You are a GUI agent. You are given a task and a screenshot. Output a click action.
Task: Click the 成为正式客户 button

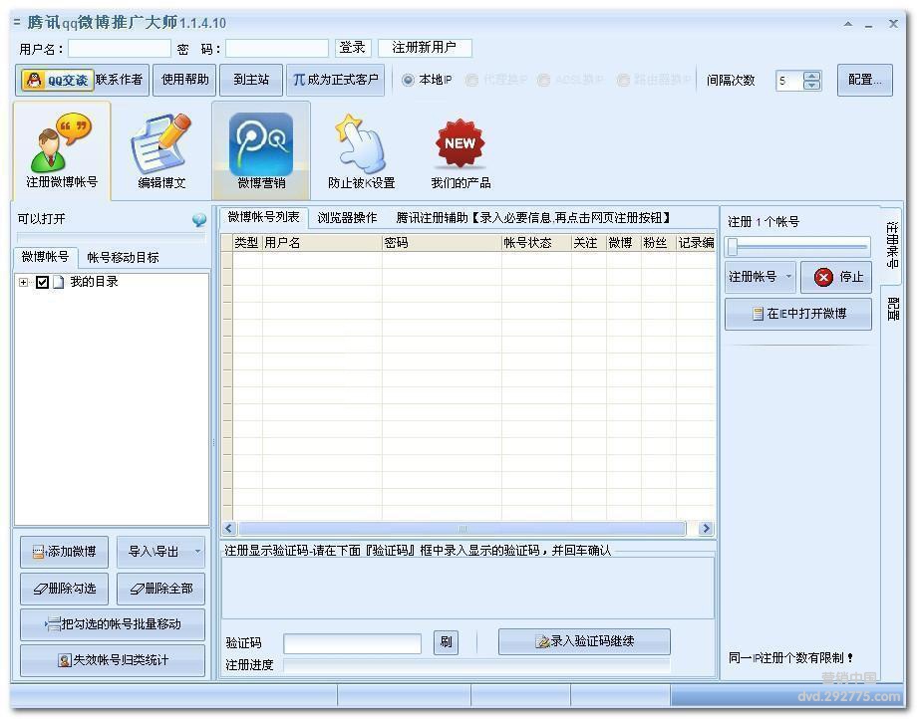point(336,80)
